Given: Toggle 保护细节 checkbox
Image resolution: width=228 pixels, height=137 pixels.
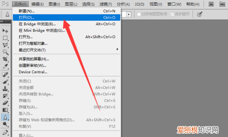Looking at the screenshot, I should pyautogui.click(x=172, y=14).
